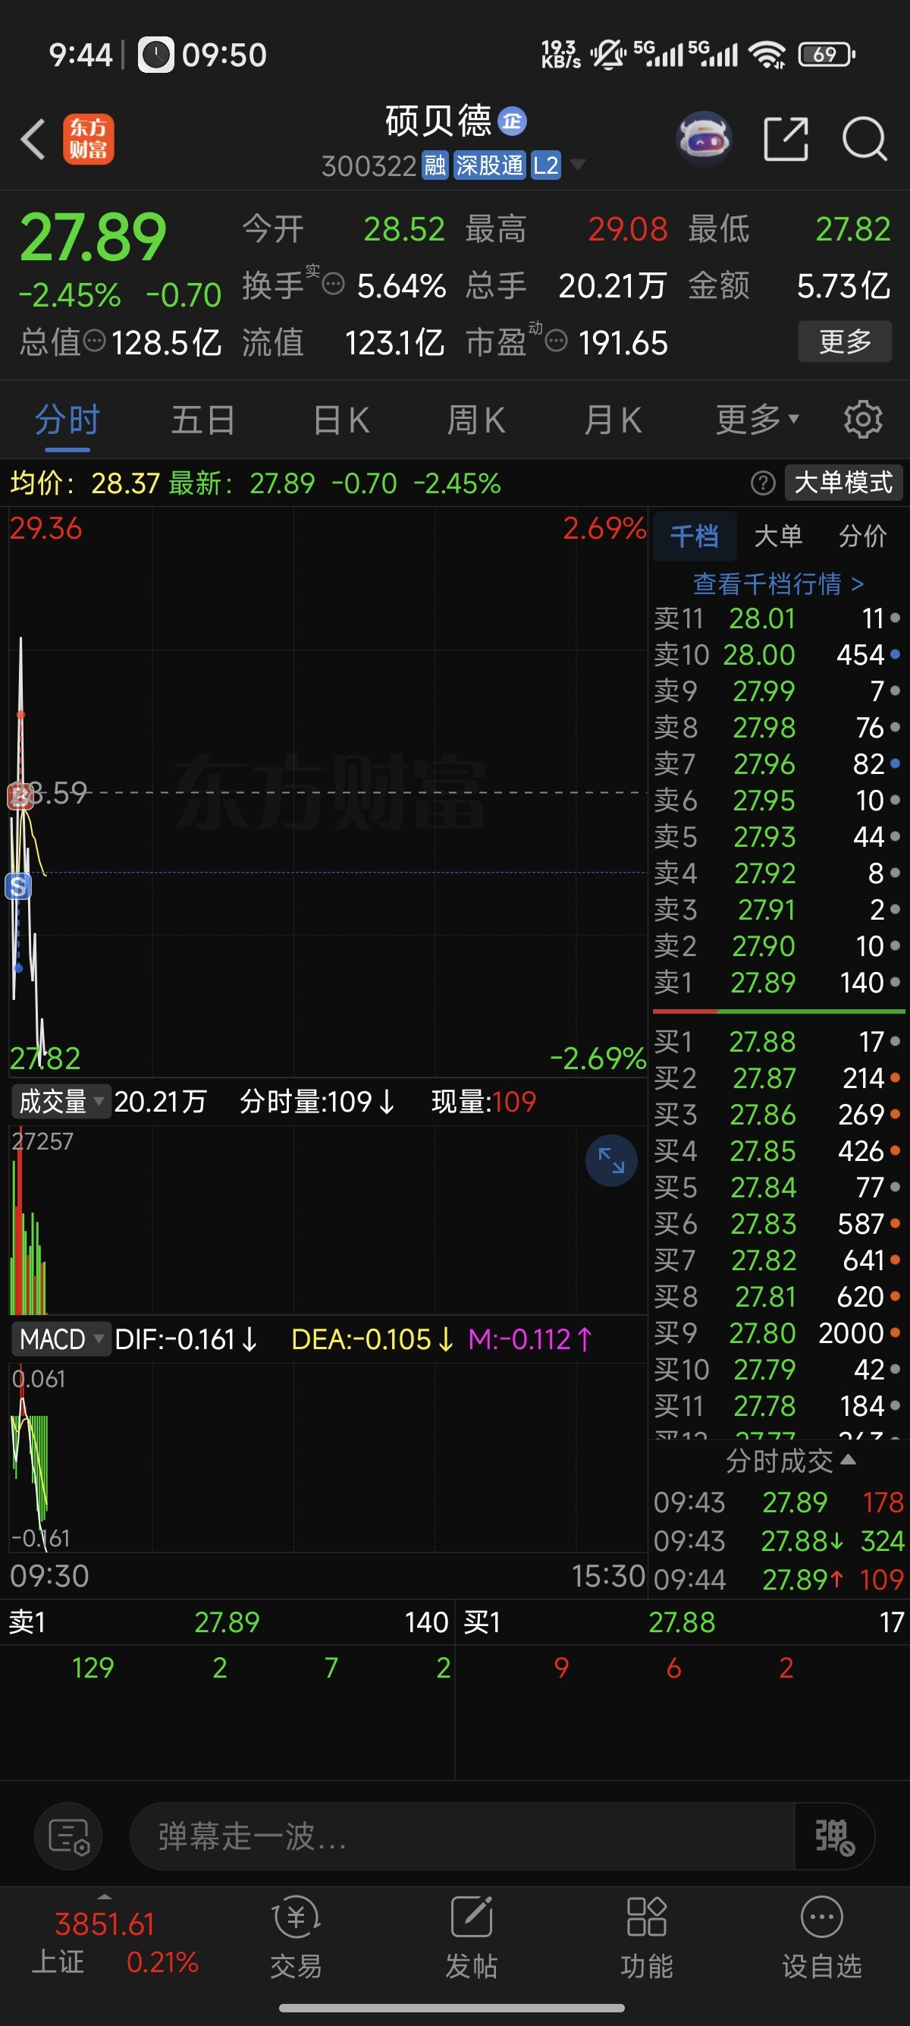Screen dimensions: 910x2026
Task: Tap 买1 27.88 order book row
Action: coord(778,1041)
